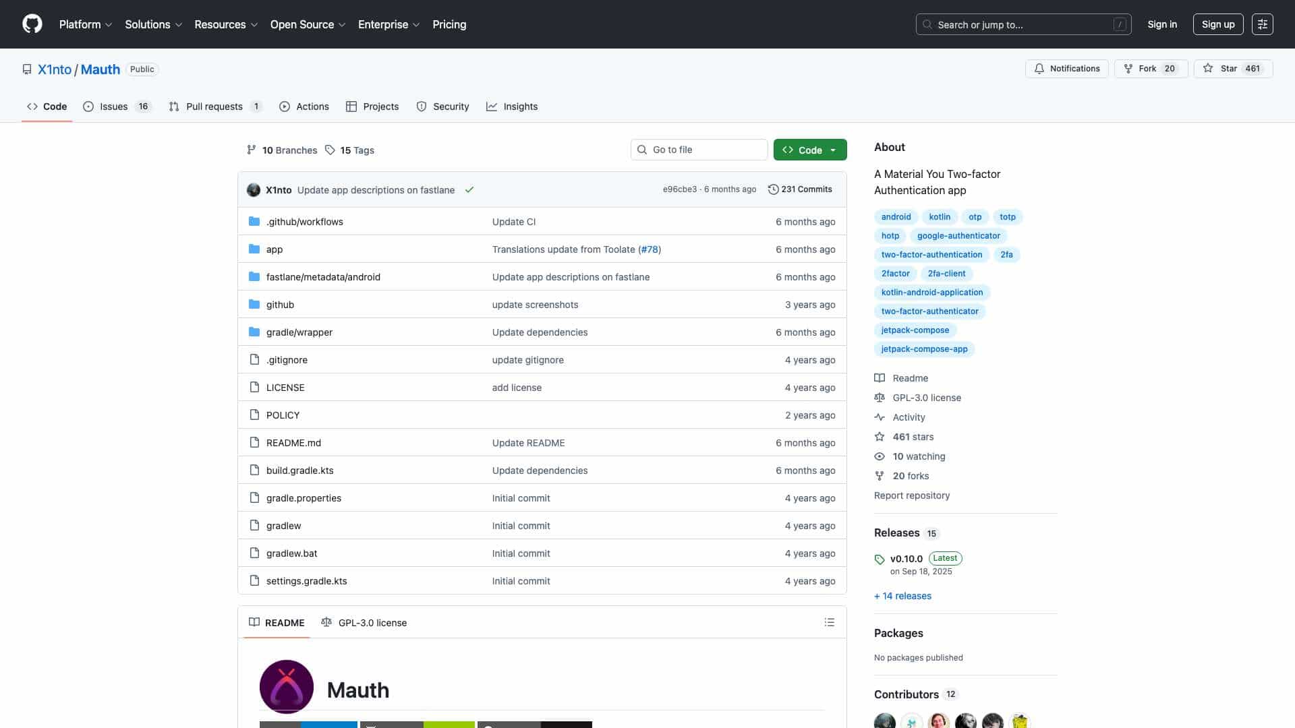Screen dimensions: 1295x728
Task: Expand the Enterprise menu
Action: pyautogui.click(x=388, y=24)
